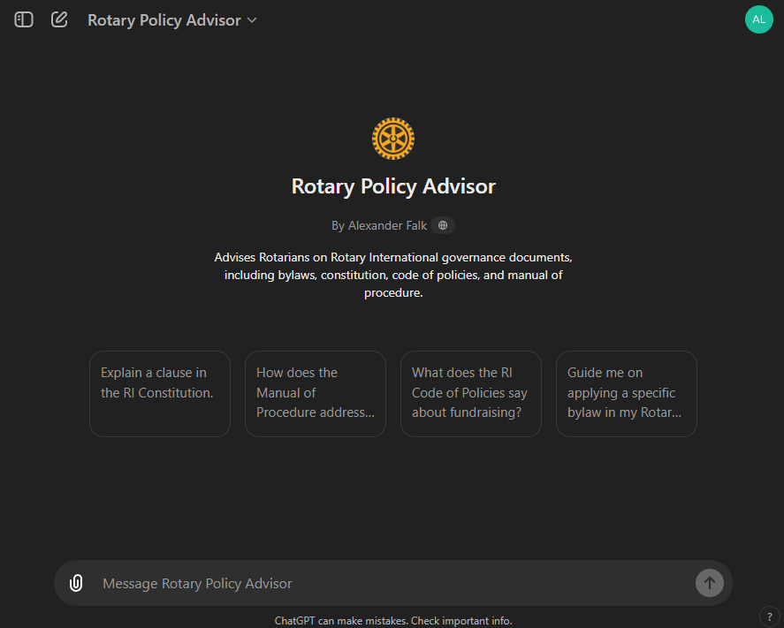Screen dimensions: 784x628
Task: Open the Rotary Policy Advisor title dropdown
Action: (x=172, y=20)
